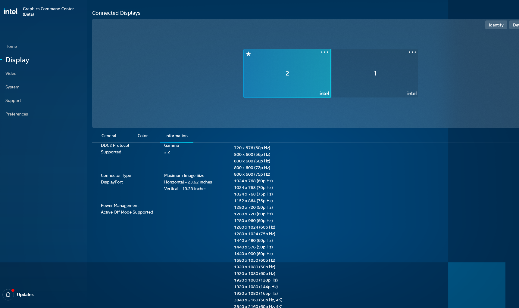This screenshot has width=519, height=308.
Task: Click the 1920 x 1080 (60p Hz) mode
Action: pos(255,273)
